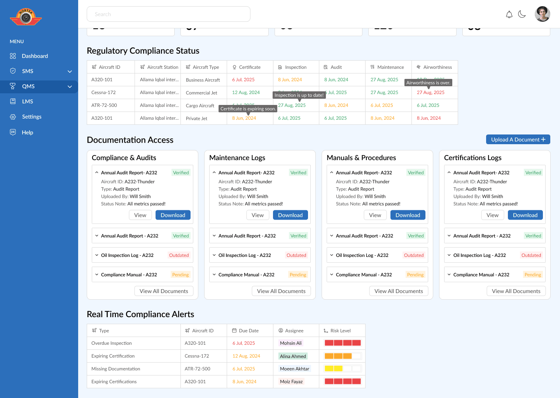Expand SMS submenu chevron
560x398 pixels.
pos(70,72)
